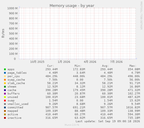Click the 'Min:' column header

click(x=78, y=66)
